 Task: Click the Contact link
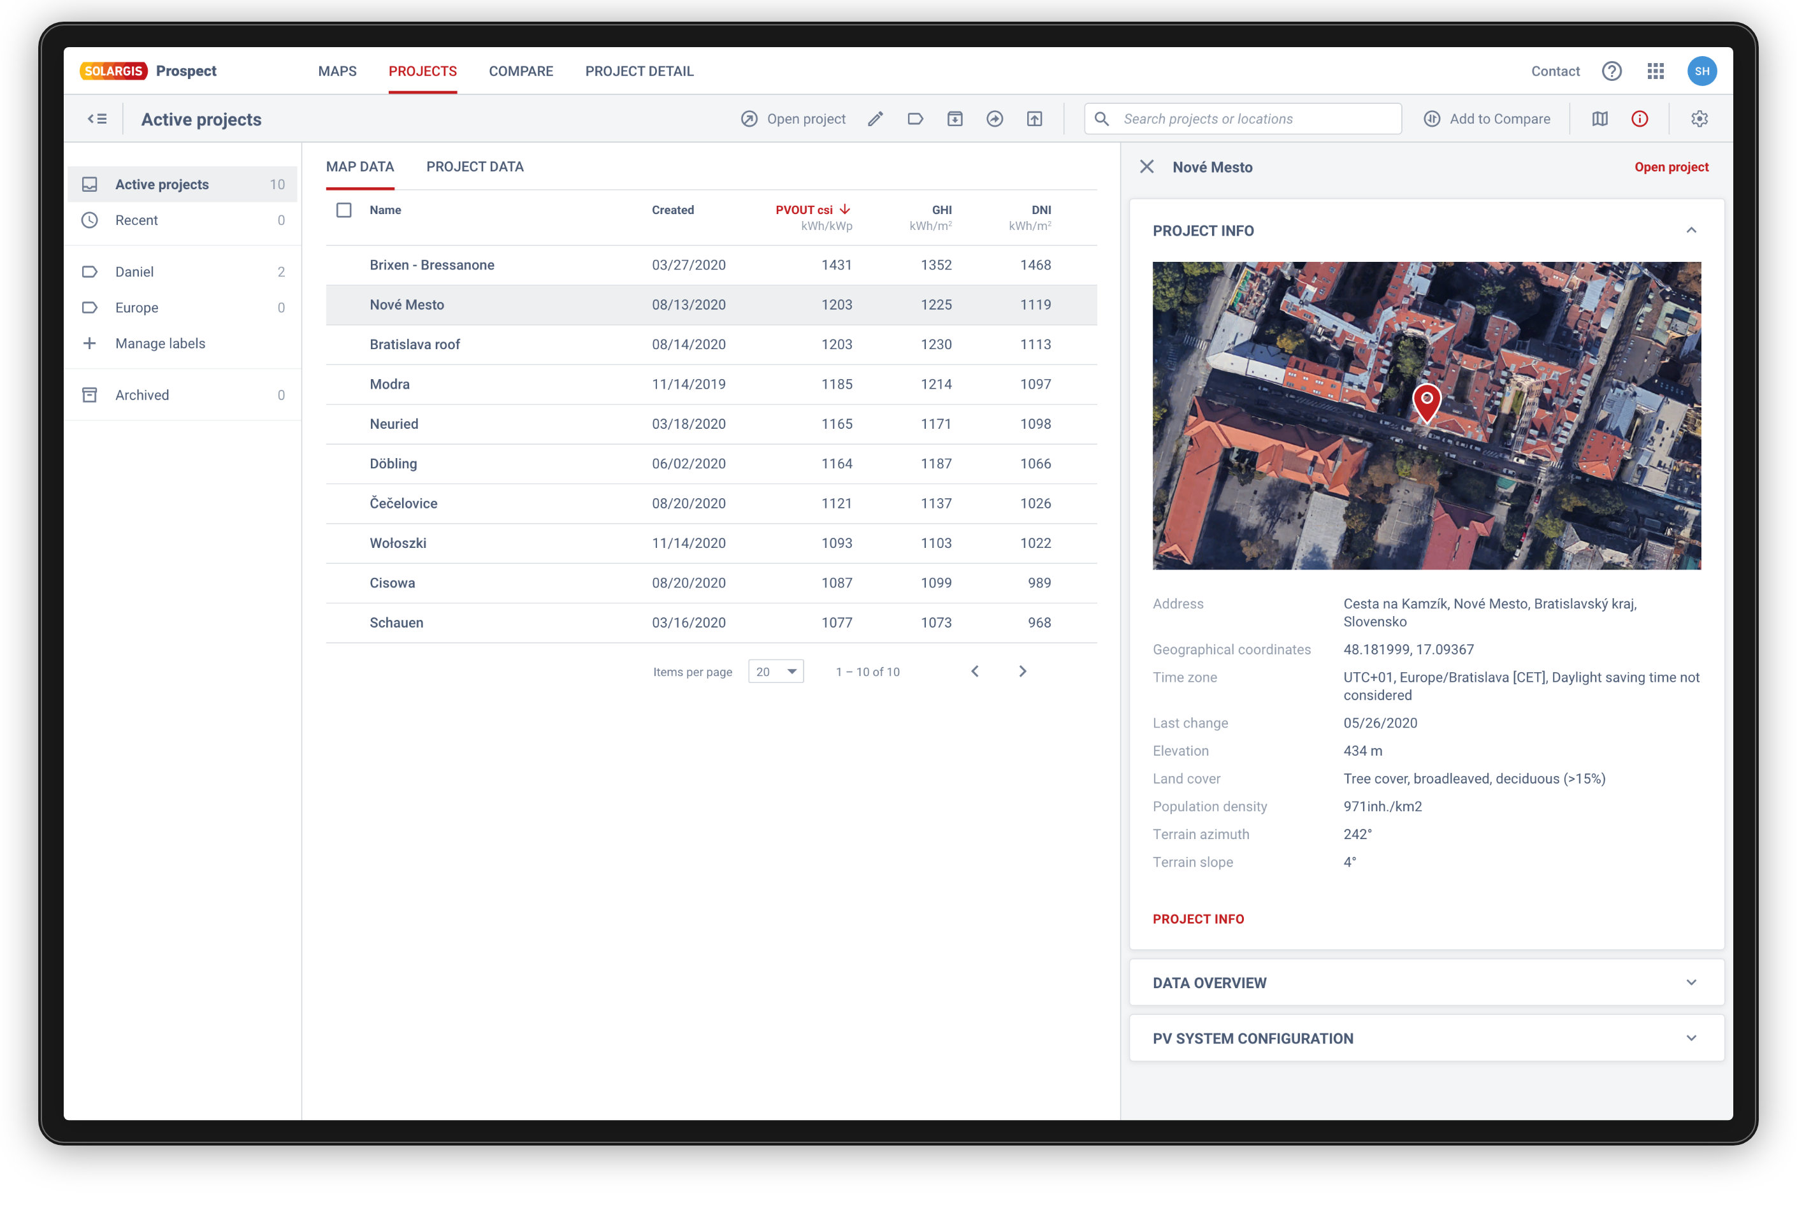pos(1555,71)
